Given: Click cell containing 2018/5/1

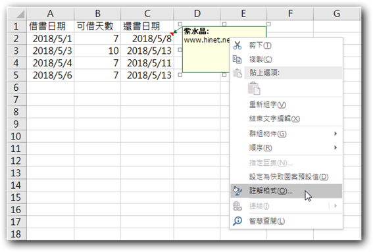Looking at the screenshot, I should 50,39.
